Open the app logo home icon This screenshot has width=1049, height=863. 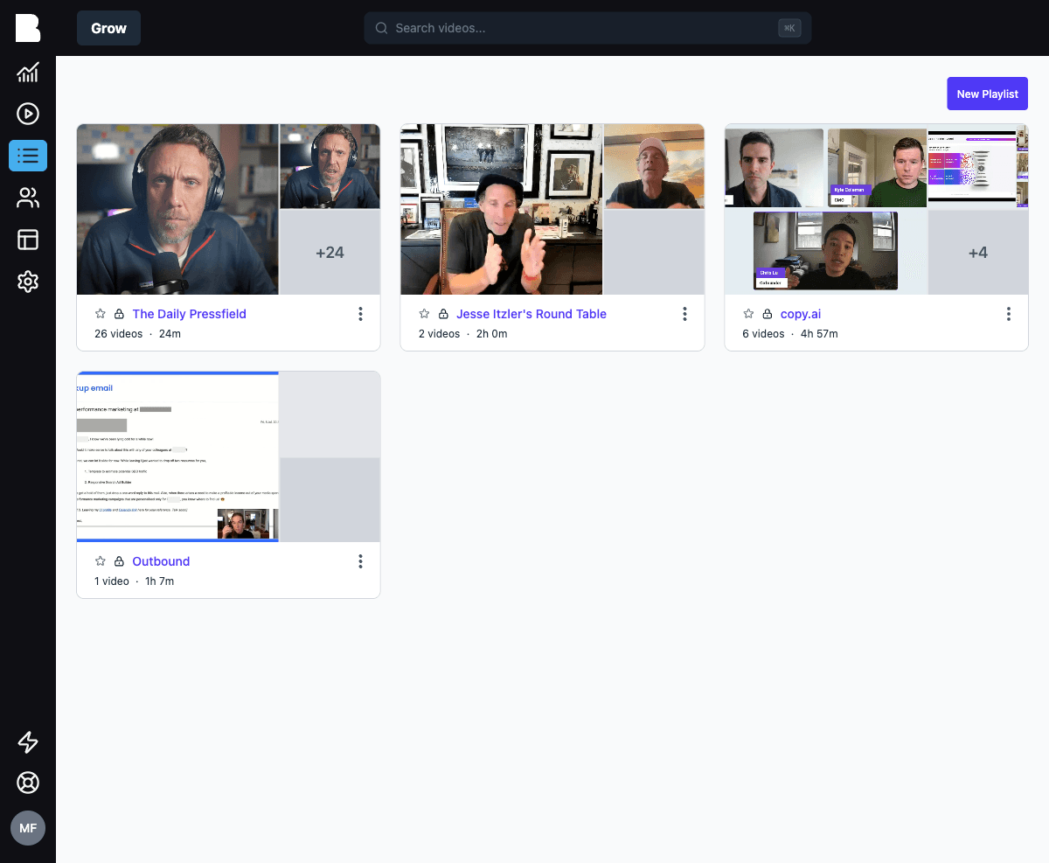pyautogui.click(x=28, y=28)
